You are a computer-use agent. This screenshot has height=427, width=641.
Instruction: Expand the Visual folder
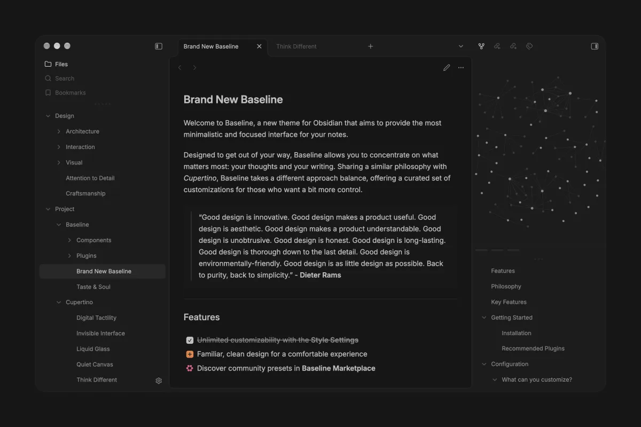tap(59, 162)
